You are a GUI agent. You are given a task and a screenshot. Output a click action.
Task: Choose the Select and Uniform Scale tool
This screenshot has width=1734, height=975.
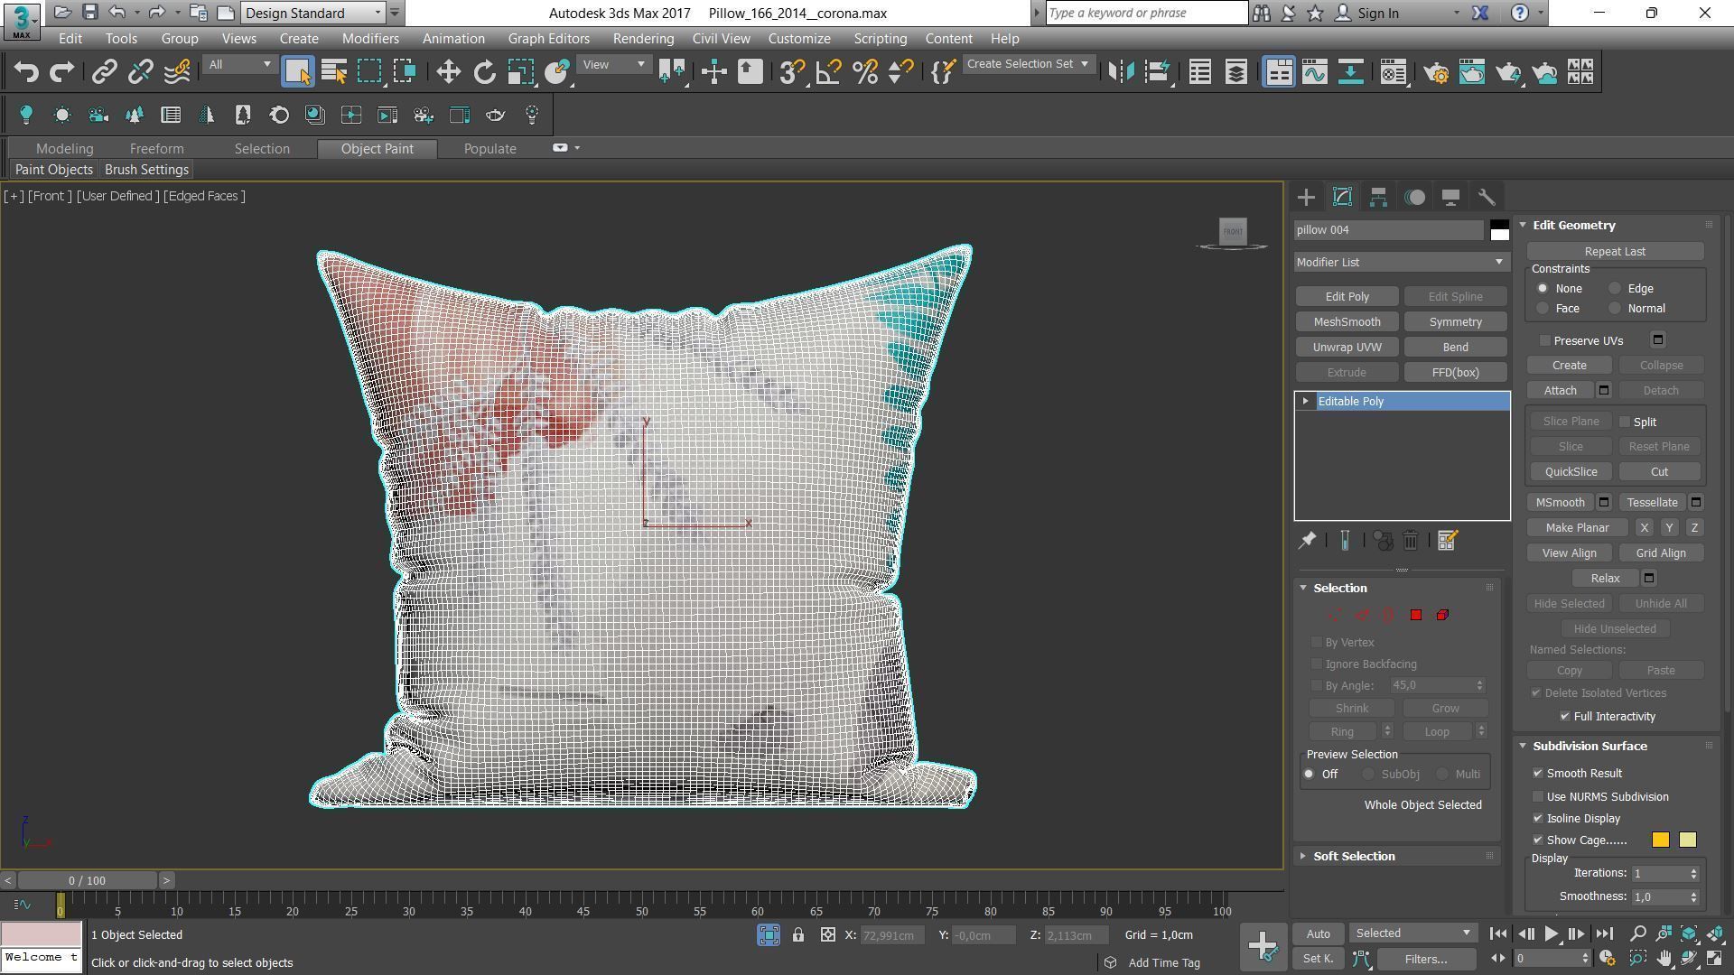coord(521,72)
